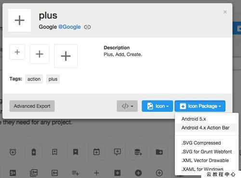Select the comment-plus icon in grid
241x178 pixels.
(x=117, y=151)
